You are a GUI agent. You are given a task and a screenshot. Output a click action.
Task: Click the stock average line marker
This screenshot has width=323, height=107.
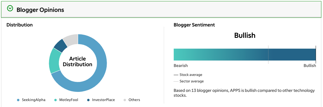click(x=316, y=55)
